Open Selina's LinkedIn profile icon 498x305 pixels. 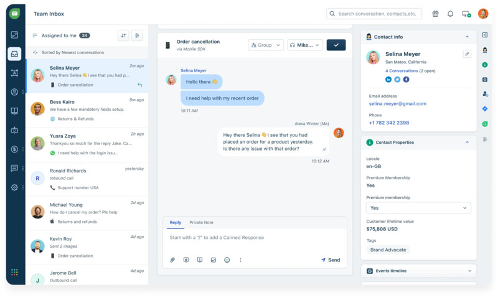pyautogui.click(x=388, y=80)
